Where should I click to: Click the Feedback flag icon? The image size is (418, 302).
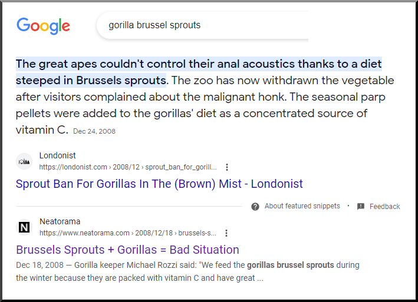[361, 207]
